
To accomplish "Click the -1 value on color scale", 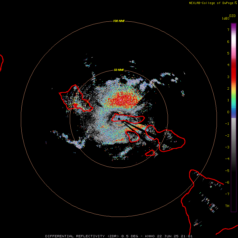I will click(227, 124).
